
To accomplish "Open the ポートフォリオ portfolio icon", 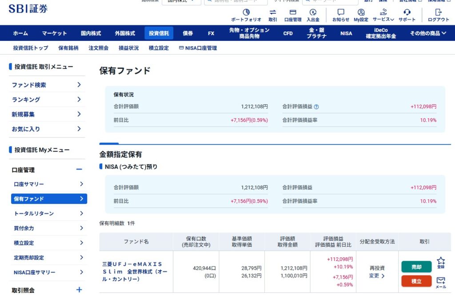I will coord(246,12).
